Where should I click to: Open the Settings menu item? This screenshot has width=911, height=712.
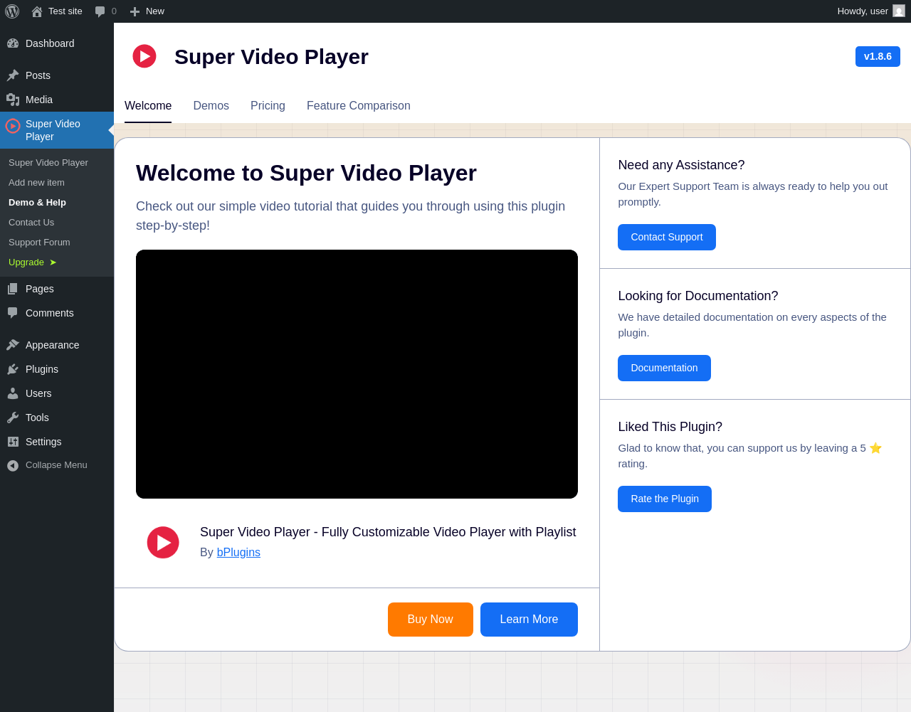(x=43, y=442)
